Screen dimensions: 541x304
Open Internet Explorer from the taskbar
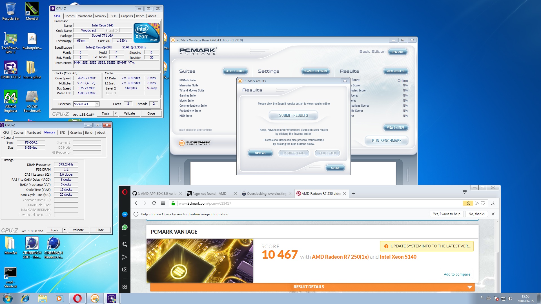coord(25,298)
